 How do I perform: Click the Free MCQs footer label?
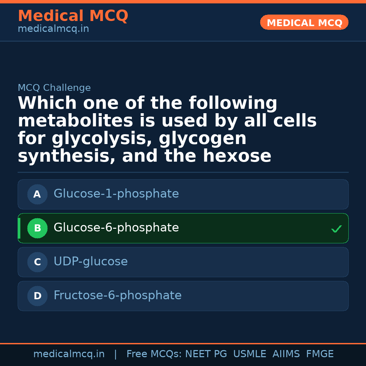(x=154, y=354)
